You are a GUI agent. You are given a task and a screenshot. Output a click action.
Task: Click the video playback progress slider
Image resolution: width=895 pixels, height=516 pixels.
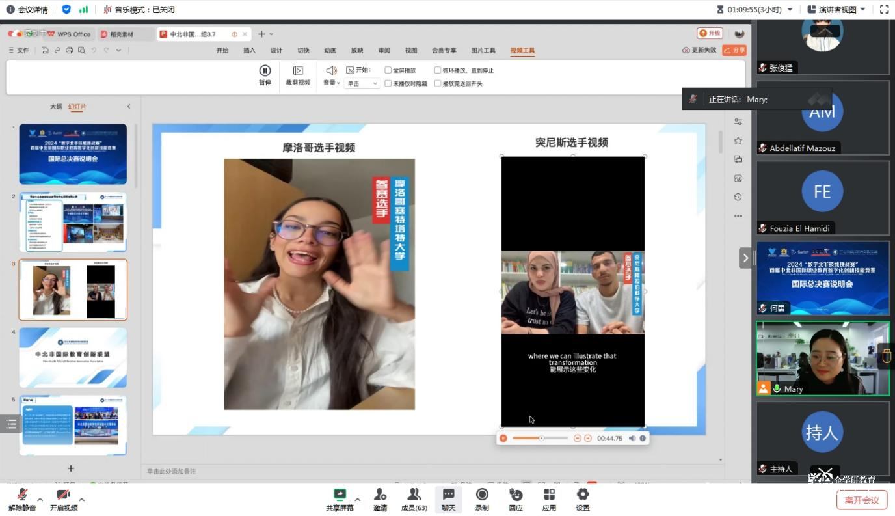(540, 439)
